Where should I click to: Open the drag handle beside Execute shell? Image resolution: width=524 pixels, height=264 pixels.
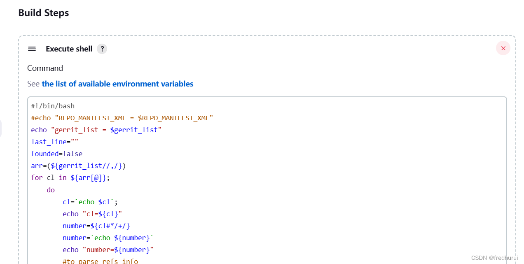click(32, 49)
